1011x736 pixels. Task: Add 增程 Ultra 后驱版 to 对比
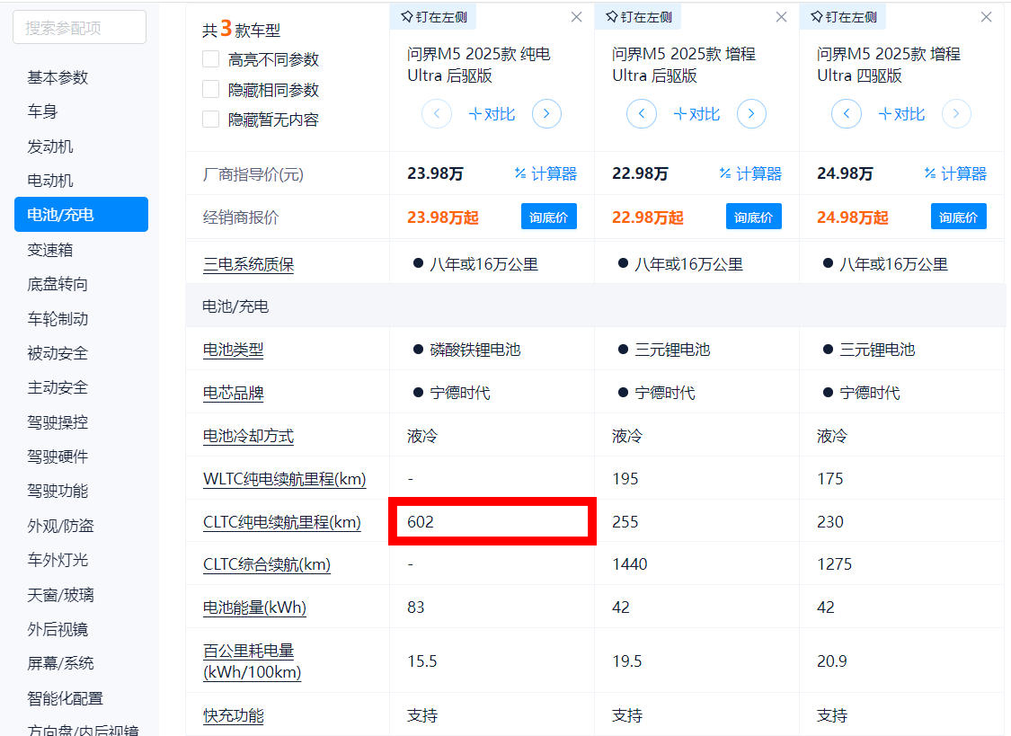pyautogui.click(x=697, y=114)
